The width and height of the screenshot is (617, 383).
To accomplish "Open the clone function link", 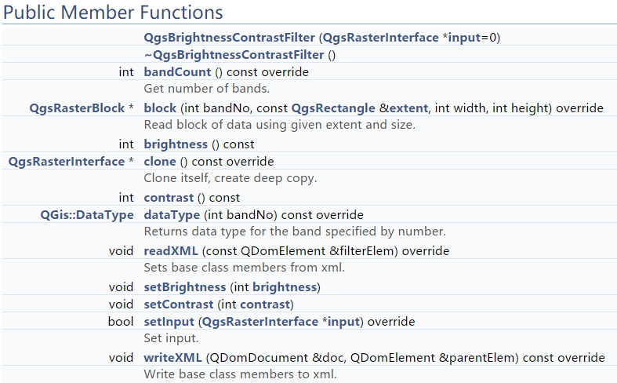I will pos(160,162).
